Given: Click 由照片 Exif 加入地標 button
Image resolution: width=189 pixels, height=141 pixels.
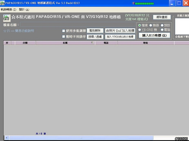Looking at the screenshot, I should [120, 31].
